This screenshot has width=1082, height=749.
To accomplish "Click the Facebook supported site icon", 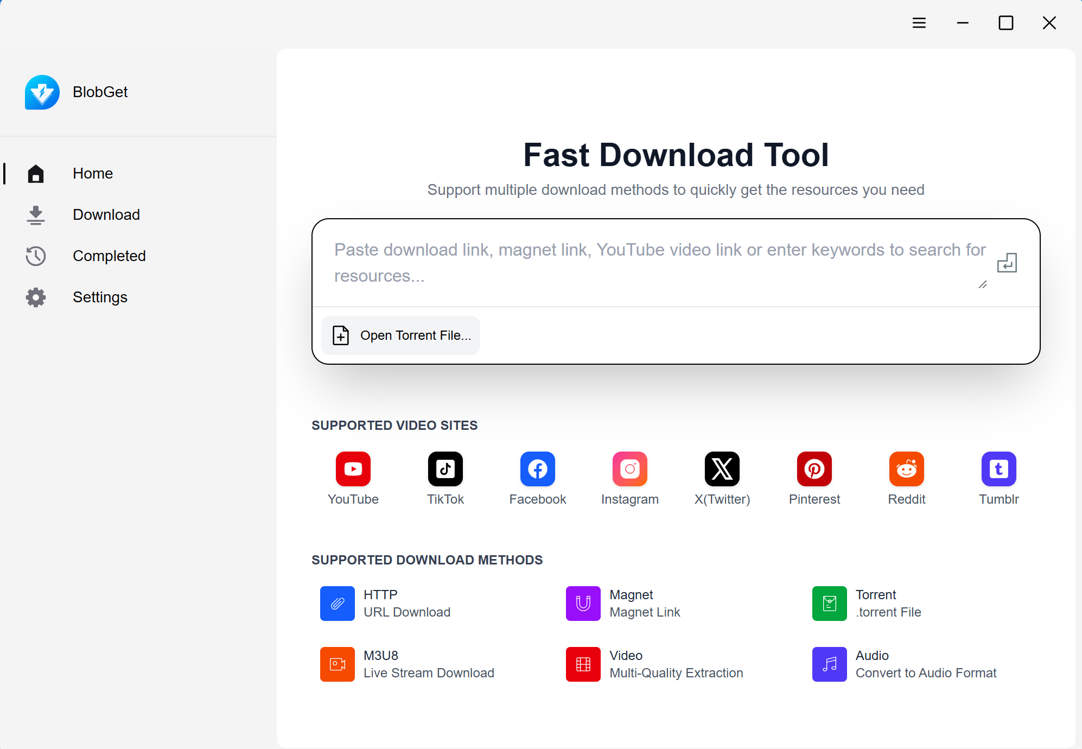I will tap(537, 468).
